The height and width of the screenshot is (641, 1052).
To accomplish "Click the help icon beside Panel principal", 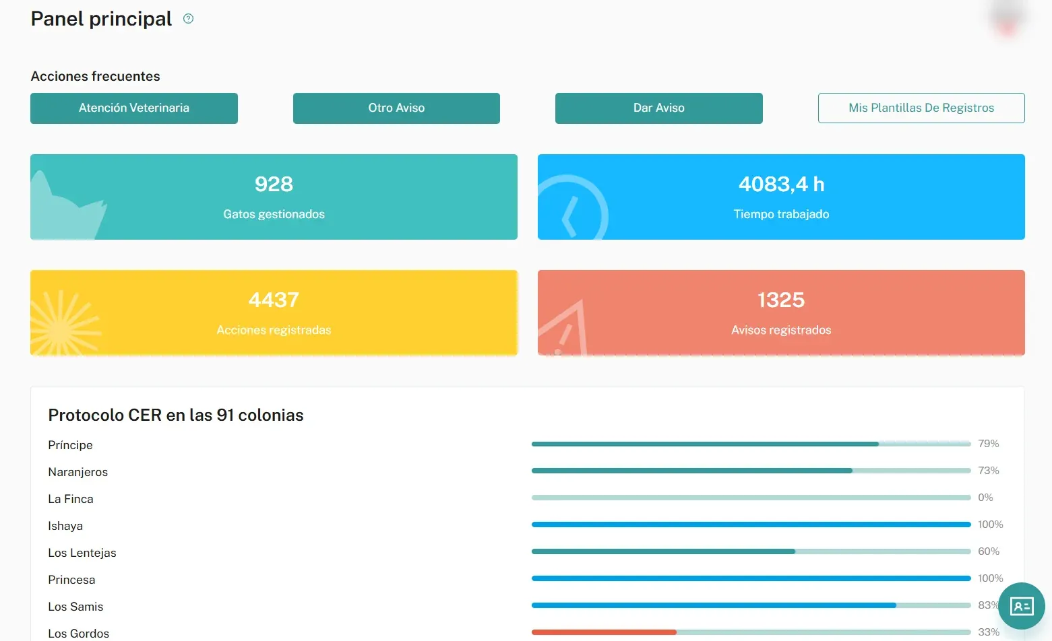I will click(189, 19).
